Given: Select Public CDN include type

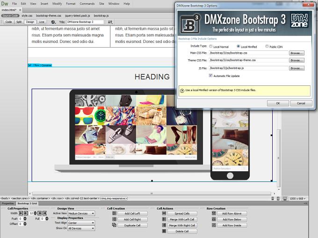Looking at the screenshot, I should point(267,46).
